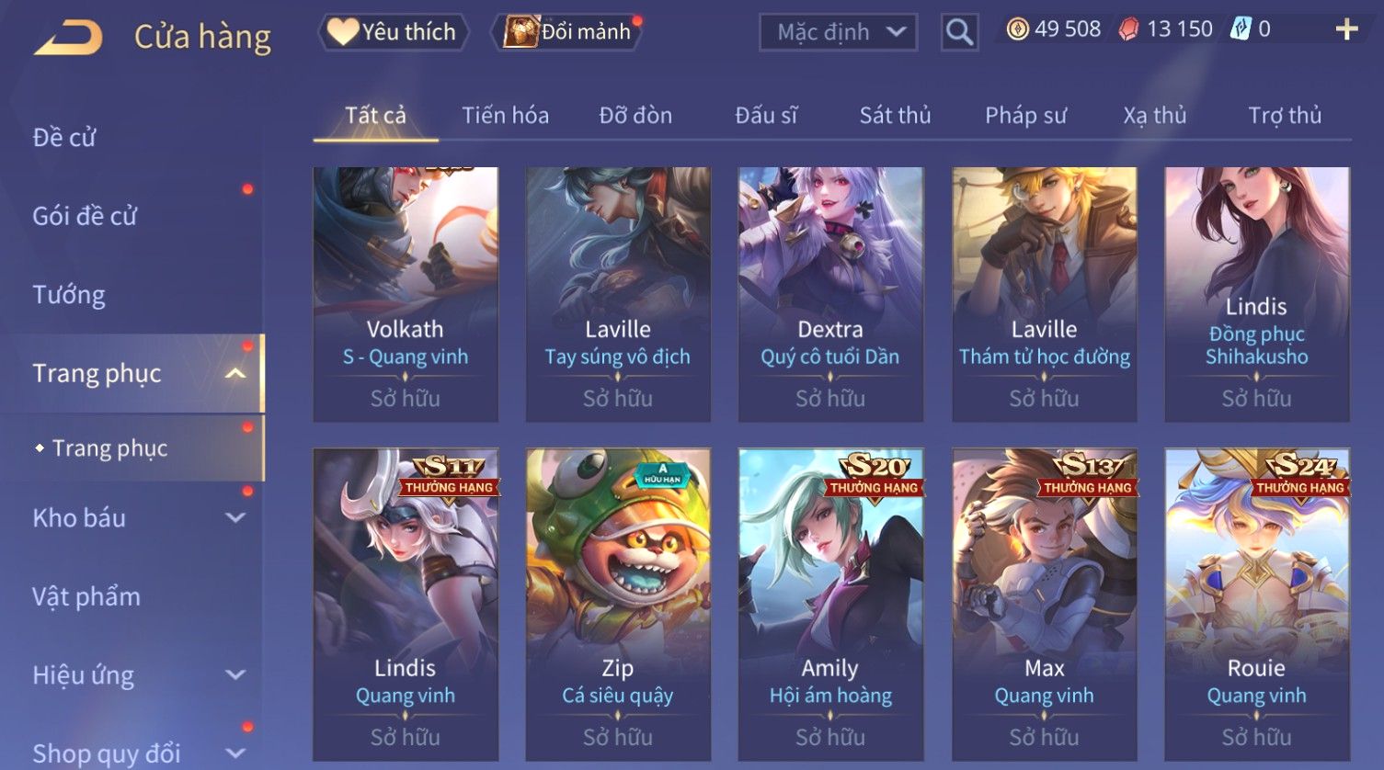Click the plus icon to add currency
This screenshot has width=1384, height=770.
coord(1346,29)
